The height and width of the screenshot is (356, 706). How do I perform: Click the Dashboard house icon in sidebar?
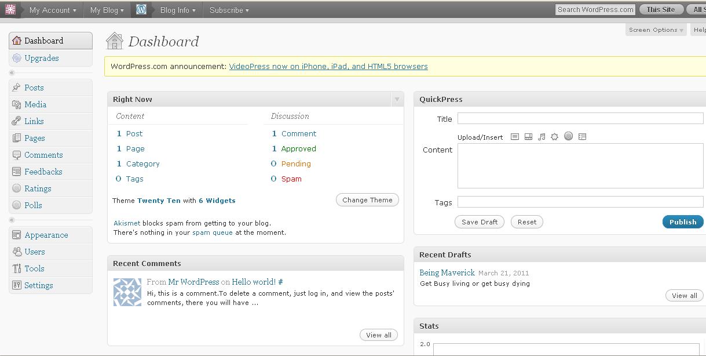click(17, 41)
